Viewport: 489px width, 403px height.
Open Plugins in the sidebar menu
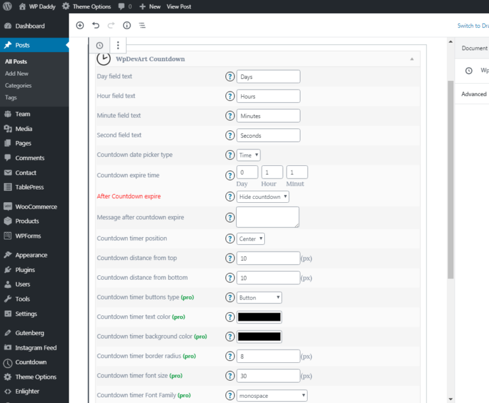[25, 270]
